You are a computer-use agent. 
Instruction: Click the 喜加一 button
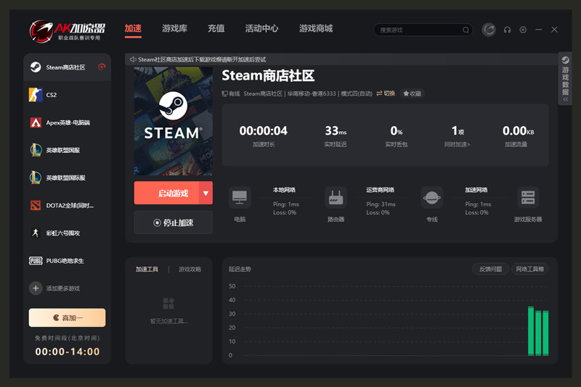67,317
